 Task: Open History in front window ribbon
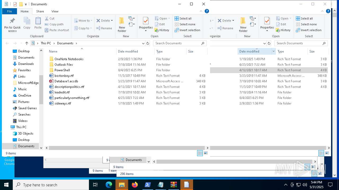(x=162, y=30)
